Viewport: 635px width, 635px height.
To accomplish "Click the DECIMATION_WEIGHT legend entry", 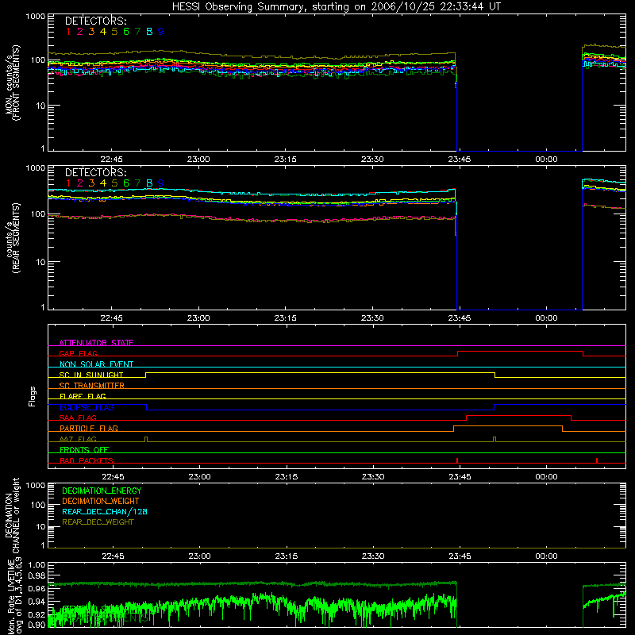I will point(101,501).
